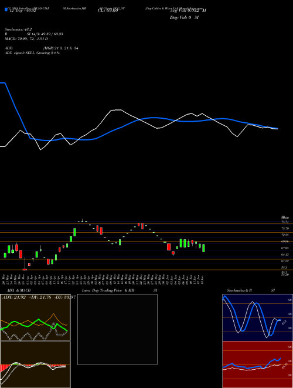Click the 'Stochastics & R' panel heading

click(239, 290)
